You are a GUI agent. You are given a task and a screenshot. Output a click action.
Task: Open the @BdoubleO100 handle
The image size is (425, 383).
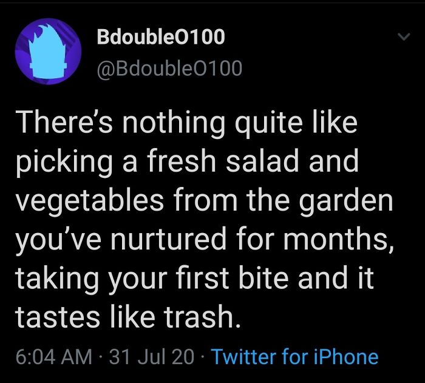tap(169, 69)
